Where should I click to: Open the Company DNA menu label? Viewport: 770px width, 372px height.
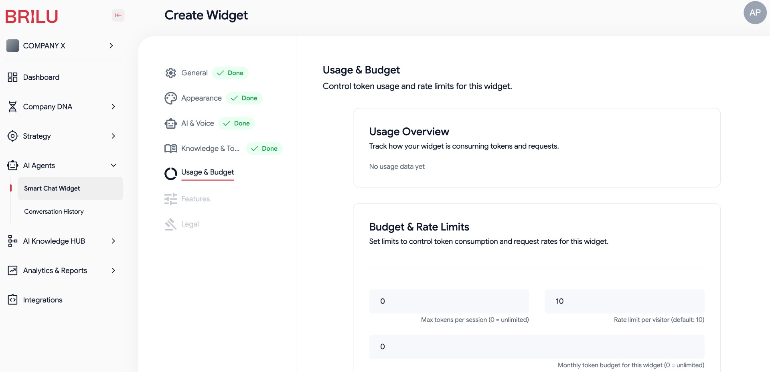point(48,107)
